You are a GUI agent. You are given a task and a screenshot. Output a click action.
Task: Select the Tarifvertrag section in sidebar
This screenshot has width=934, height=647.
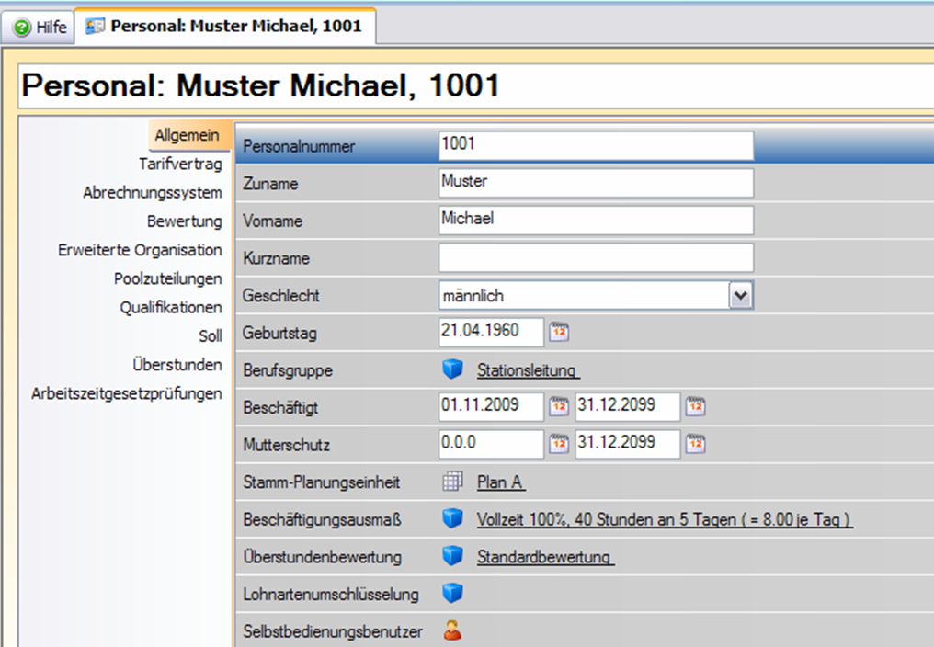(x=180, y=165)
